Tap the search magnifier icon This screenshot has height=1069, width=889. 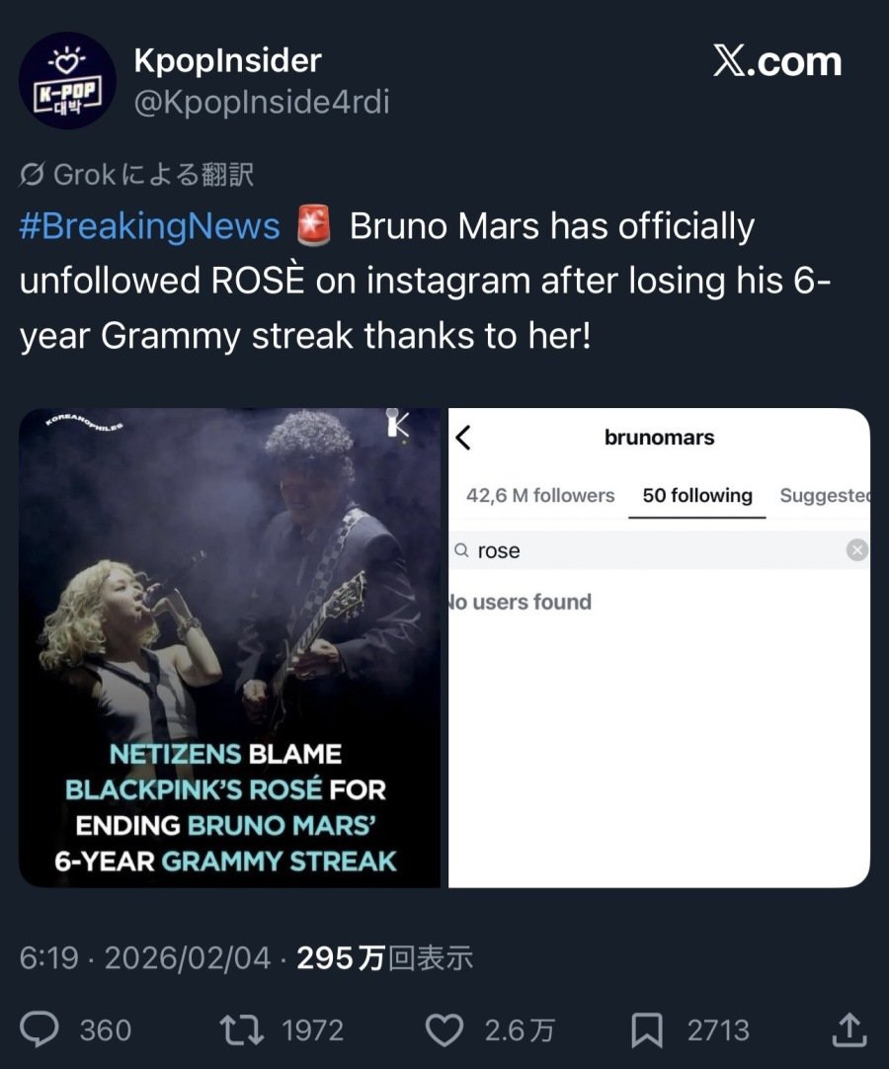(461, 551)
